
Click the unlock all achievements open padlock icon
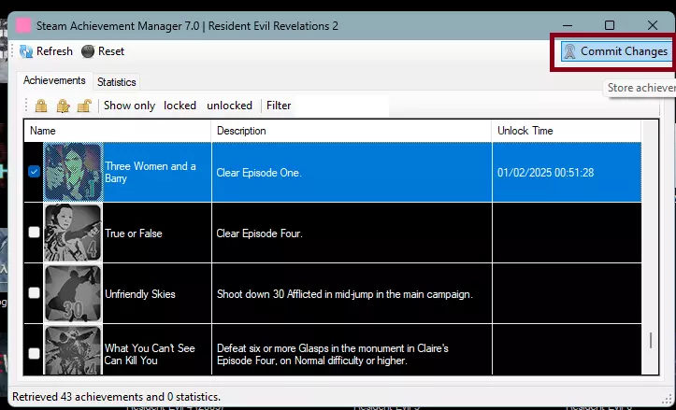pos(84,106)
